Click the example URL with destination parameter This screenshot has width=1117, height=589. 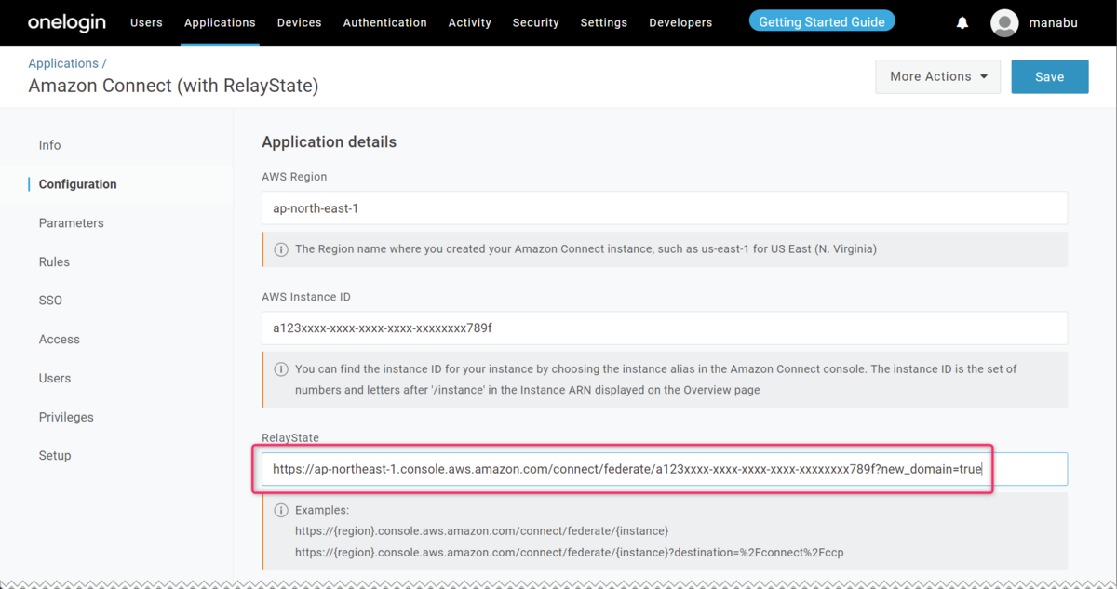(570, 553)
